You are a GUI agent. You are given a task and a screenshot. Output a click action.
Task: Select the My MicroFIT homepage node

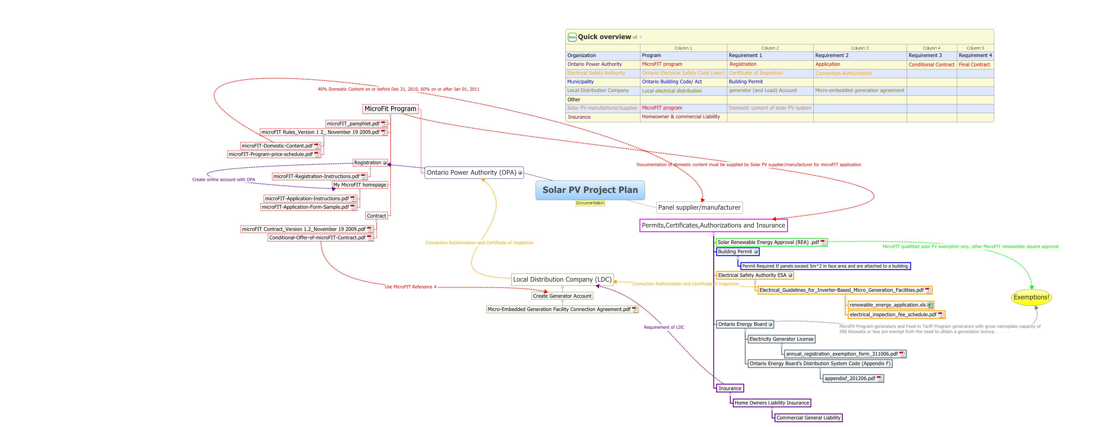pos(360,185)
